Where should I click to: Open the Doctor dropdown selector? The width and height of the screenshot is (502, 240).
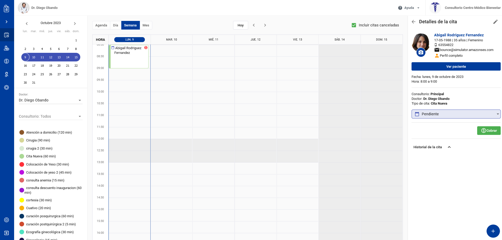pos(50,100)
